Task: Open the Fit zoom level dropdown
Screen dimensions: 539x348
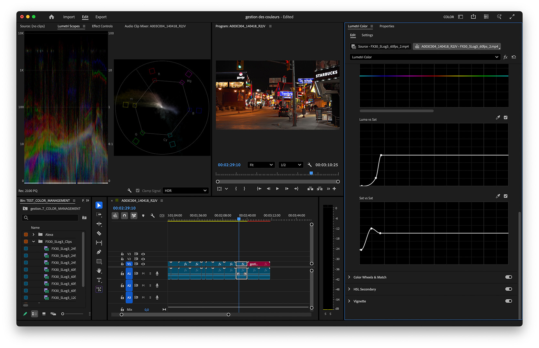Action: pyautogui.click(x=261, y=165)
